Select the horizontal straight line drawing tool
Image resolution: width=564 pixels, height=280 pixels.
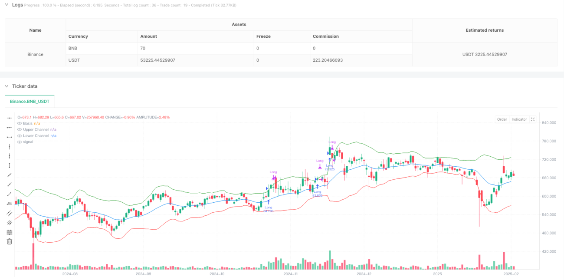(x=9, y=118)
